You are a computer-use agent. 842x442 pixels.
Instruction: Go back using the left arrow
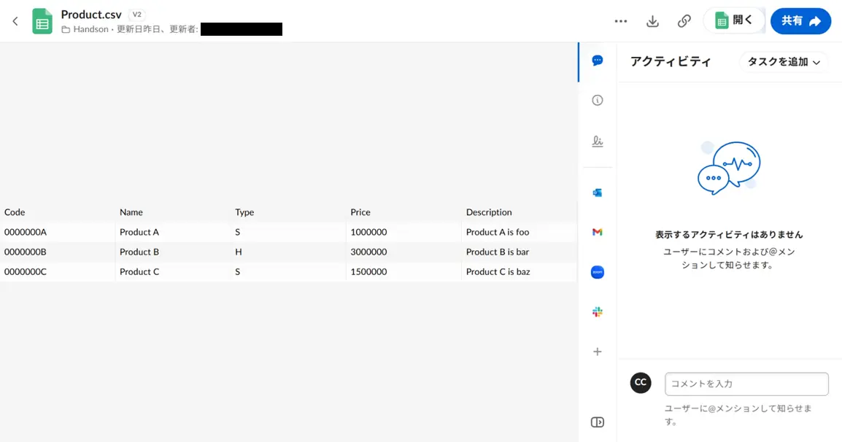pyautogui.click(x=15, y=21)
